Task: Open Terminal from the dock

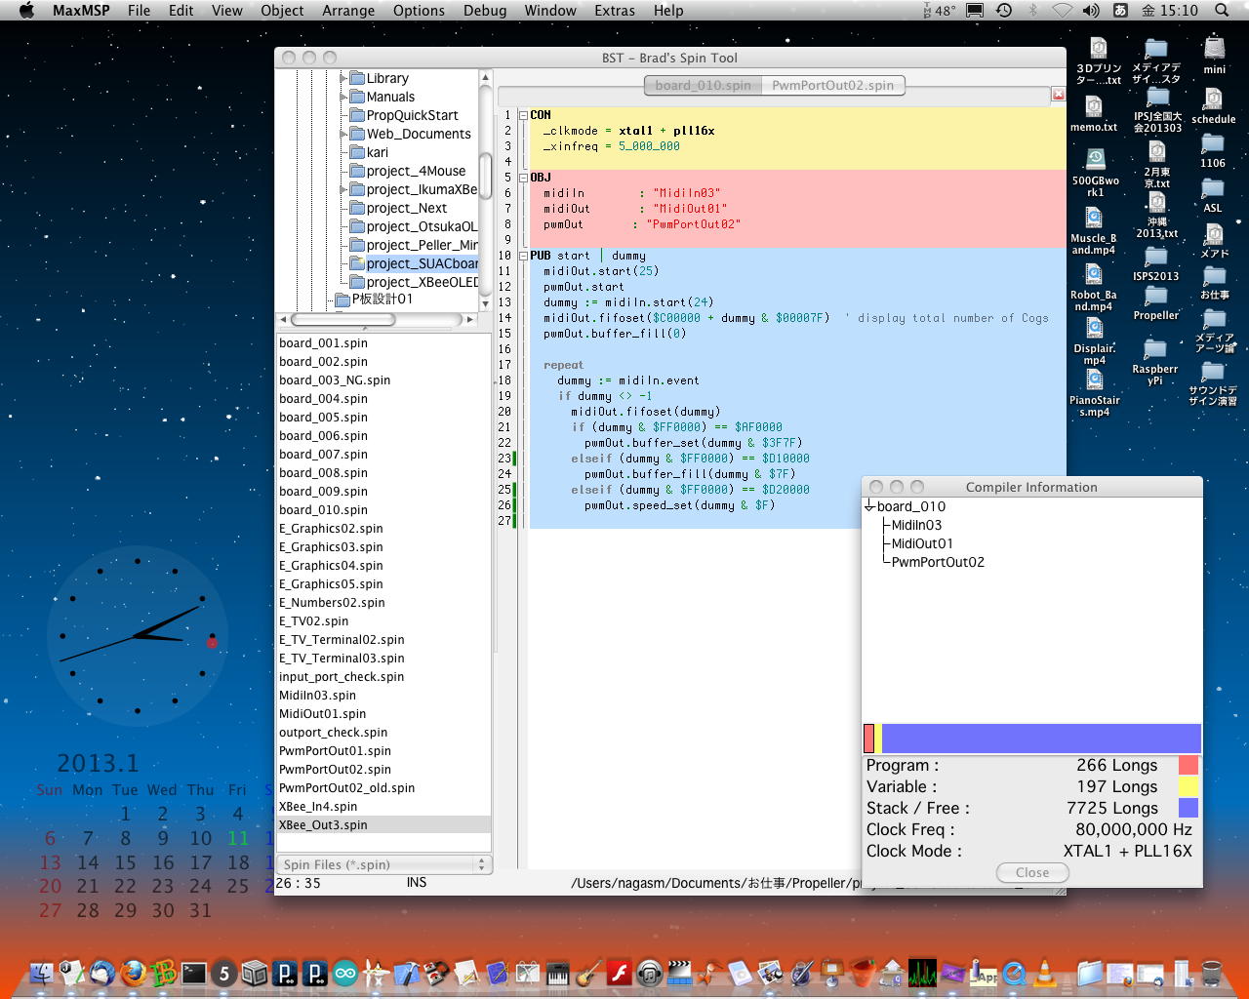Action: 194,973
